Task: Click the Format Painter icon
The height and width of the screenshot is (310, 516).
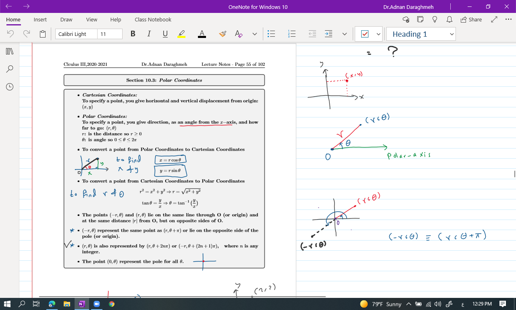Action: 223,34
